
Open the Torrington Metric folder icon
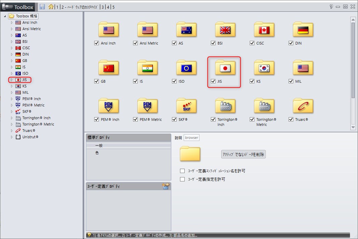(x=264, y=106)
